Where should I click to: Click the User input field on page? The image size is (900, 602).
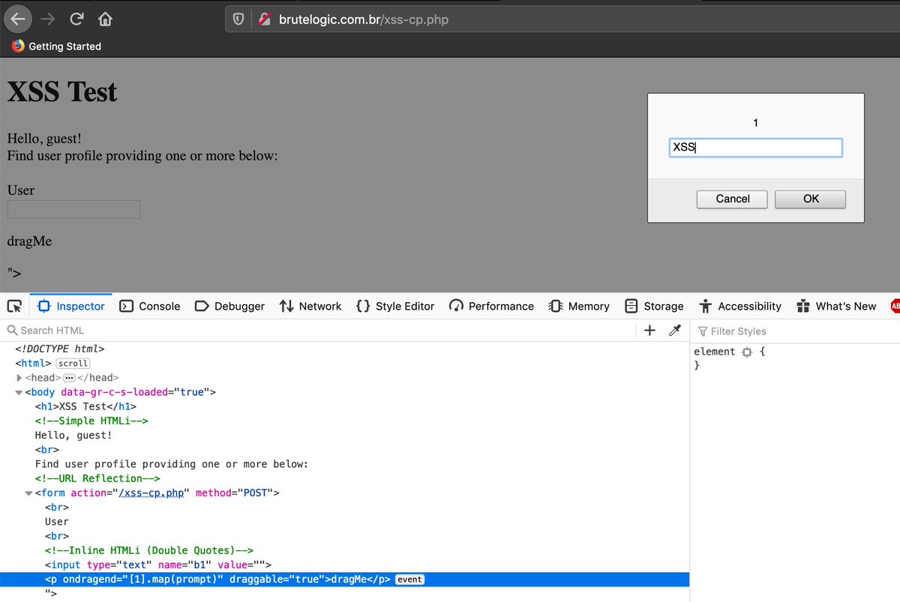tap(73, 209)
